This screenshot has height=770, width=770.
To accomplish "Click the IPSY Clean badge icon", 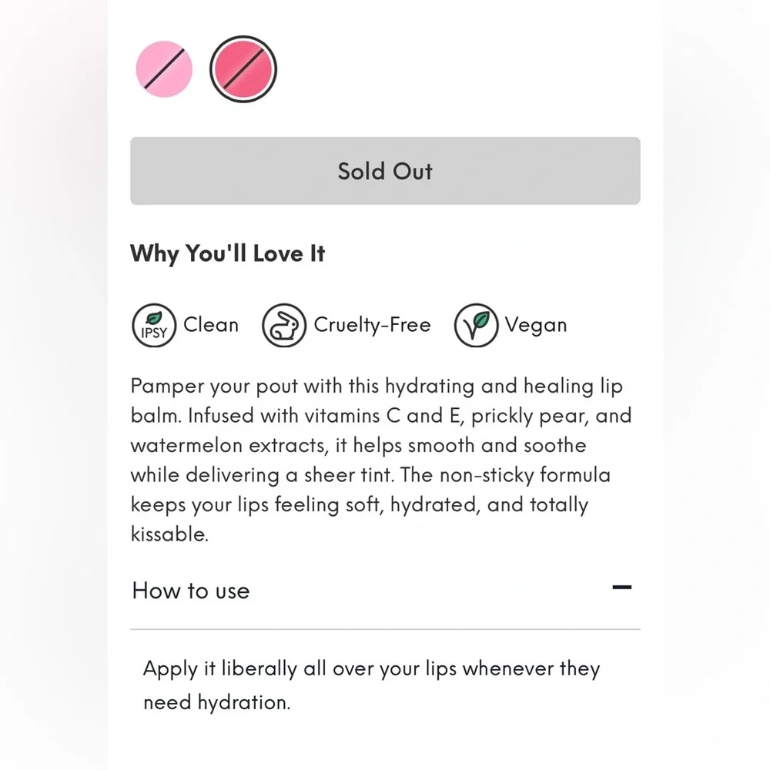I will [154, 326].
